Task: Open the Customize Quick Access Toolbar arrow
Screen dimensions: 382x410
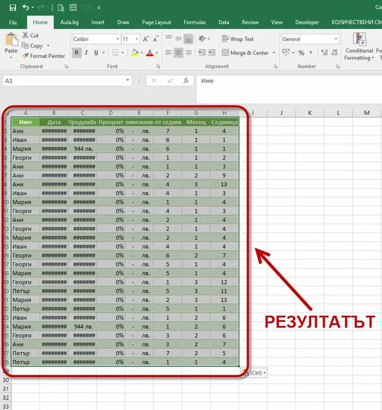Action: [99, 8]
